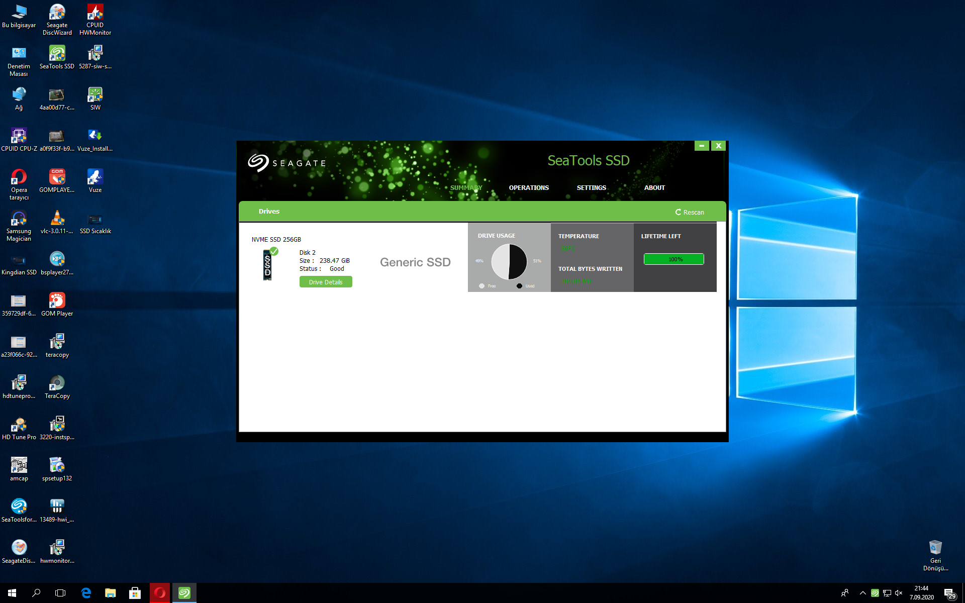Select SSD Sıcaklık desktop icon

click(95, 222)
